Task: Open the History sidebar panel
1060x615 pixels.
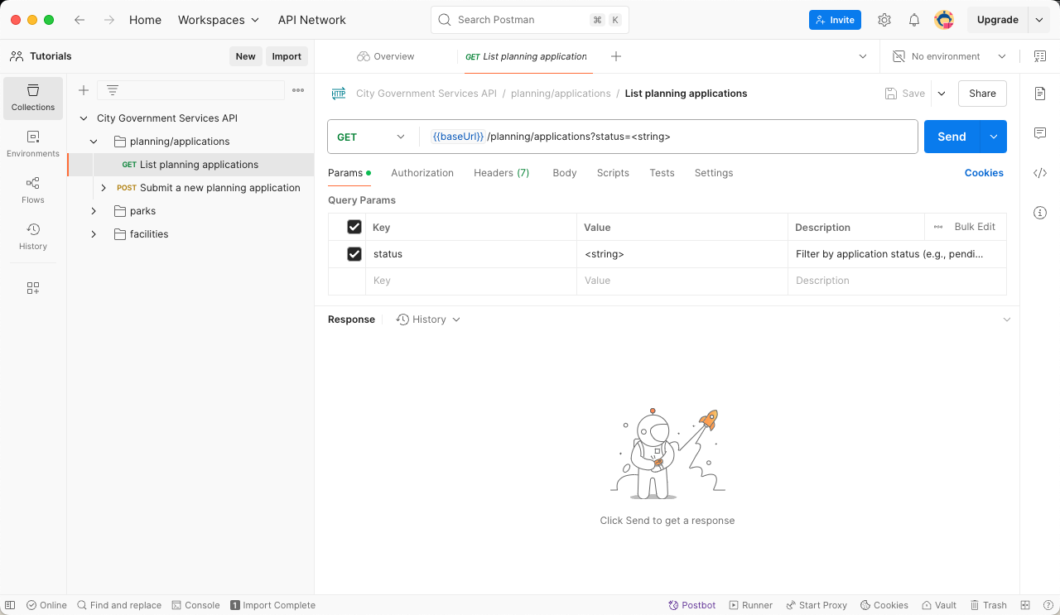Action: 33,237
